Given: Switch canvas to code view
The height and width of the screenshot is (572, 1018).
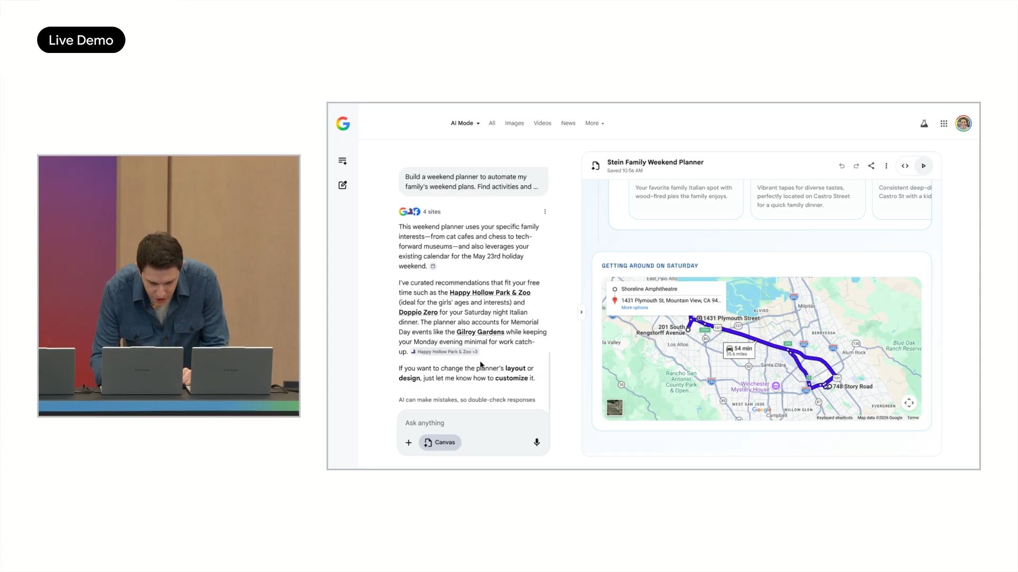Looking at the screenshot, I should coord(905,166).
